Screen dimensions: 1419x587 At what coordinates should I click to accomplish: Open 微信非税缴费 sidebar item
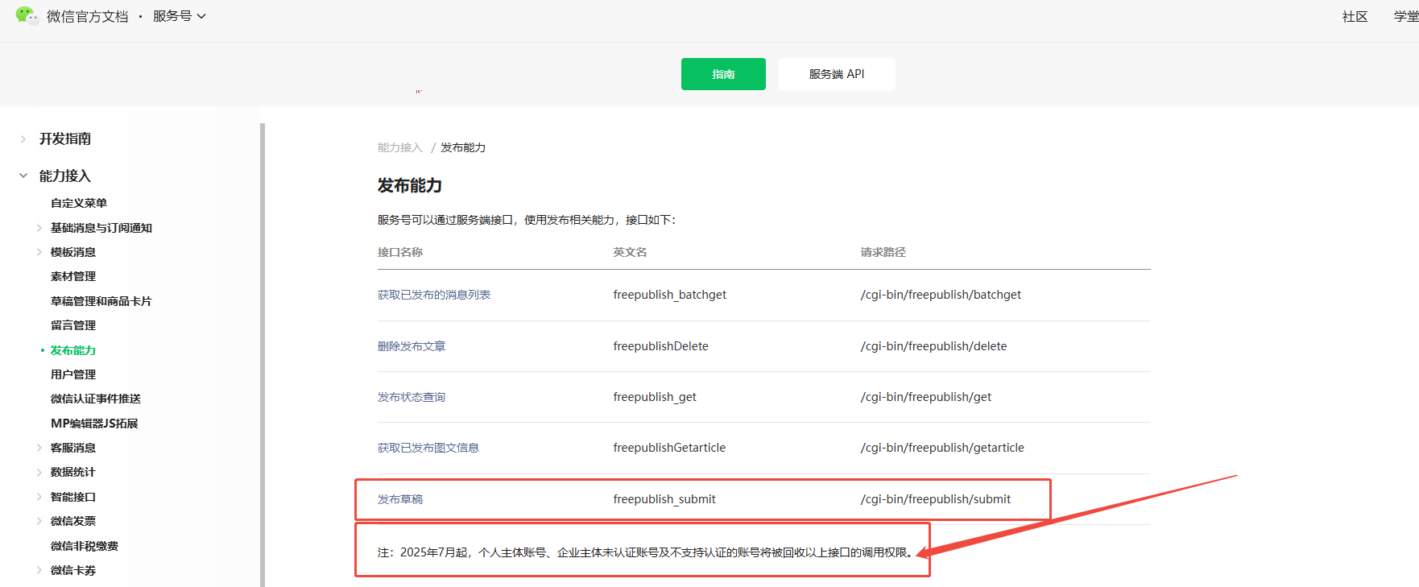[x=85, y=546]
